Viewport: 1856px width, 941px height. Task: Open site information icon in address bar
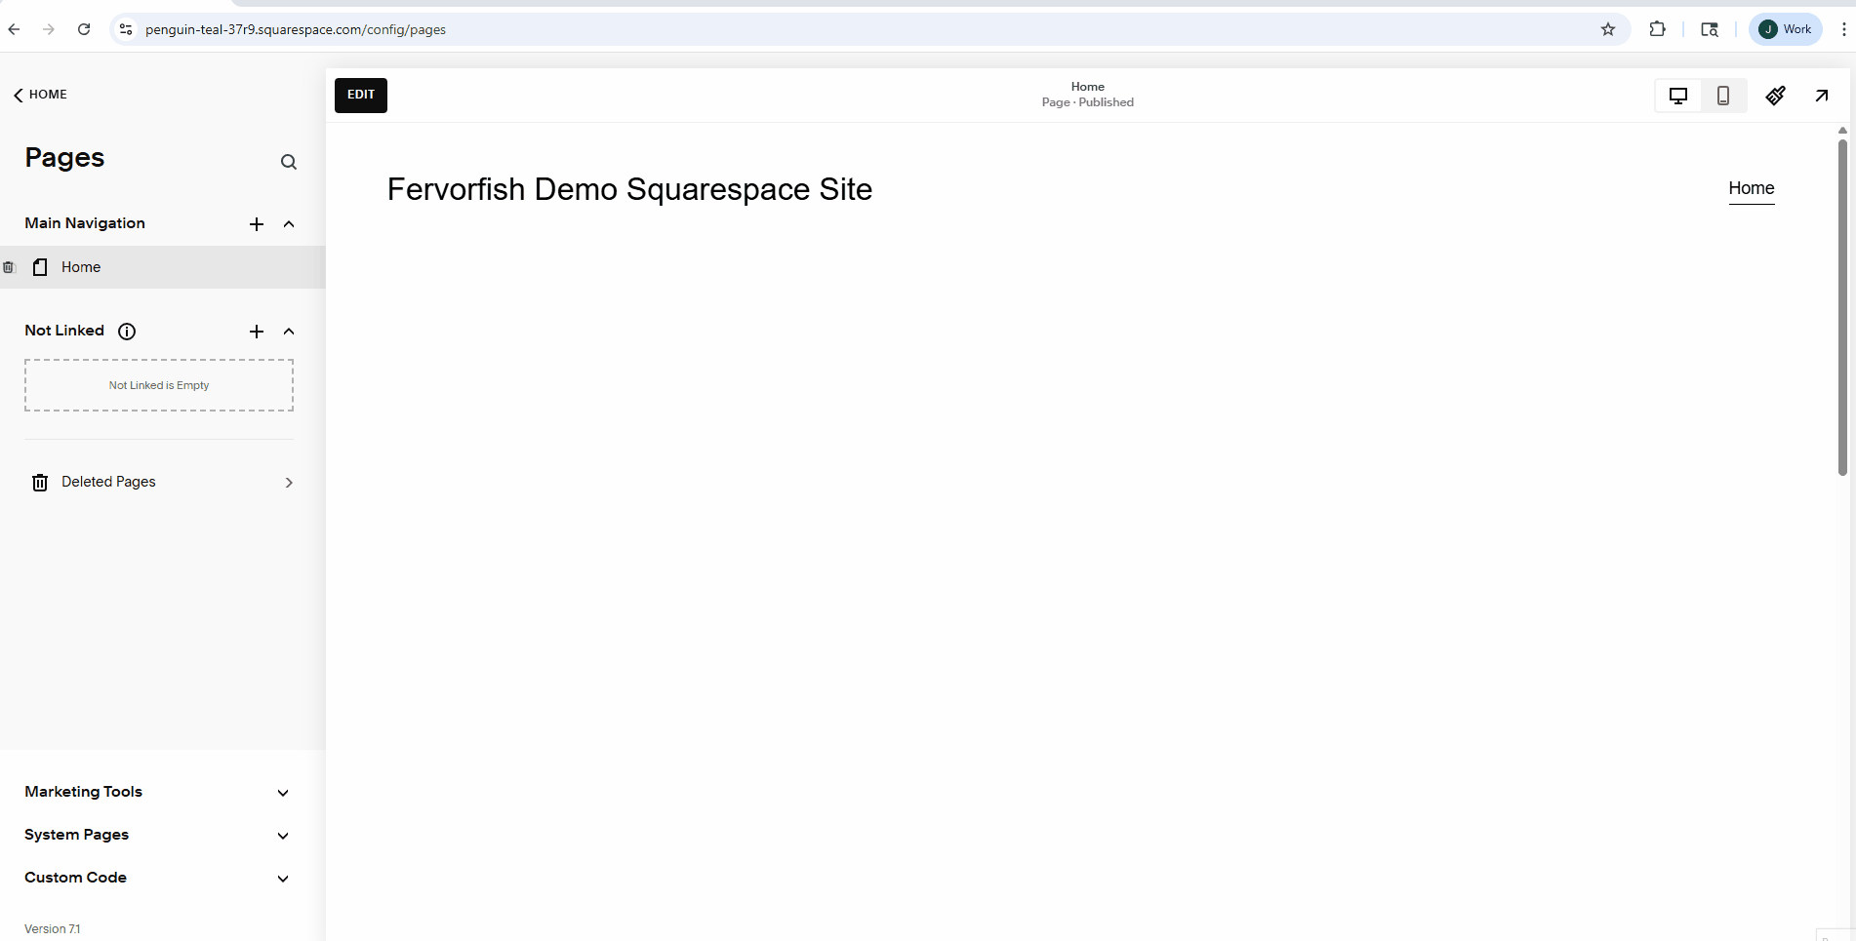click(126, 29)
